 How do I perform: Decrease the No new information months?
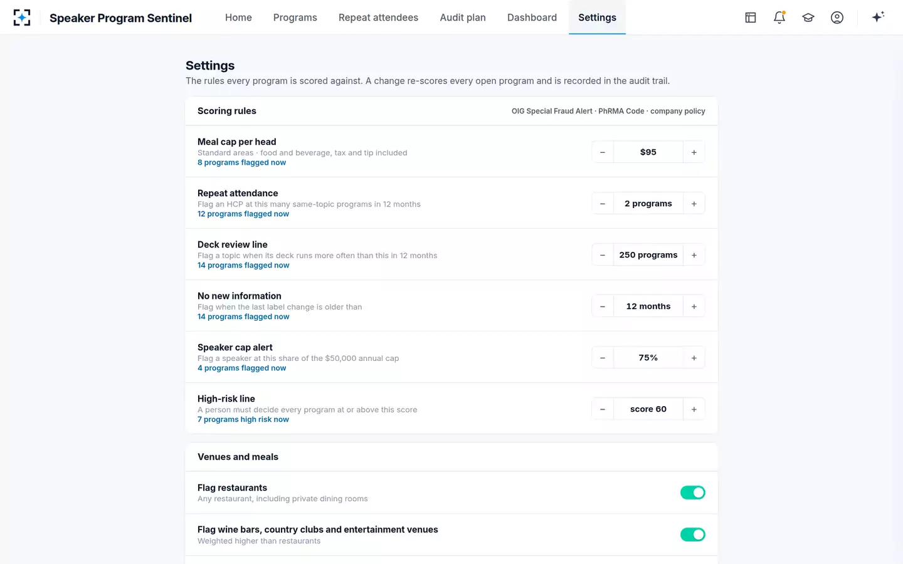click(x=603, y=306)
